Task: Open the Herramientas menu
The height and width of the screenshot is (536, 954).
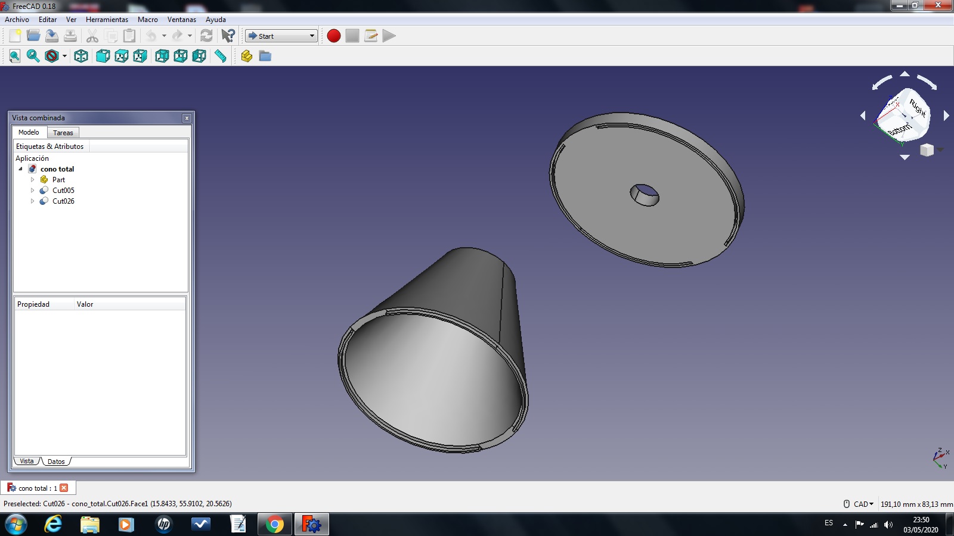Action: coord(107,20)
